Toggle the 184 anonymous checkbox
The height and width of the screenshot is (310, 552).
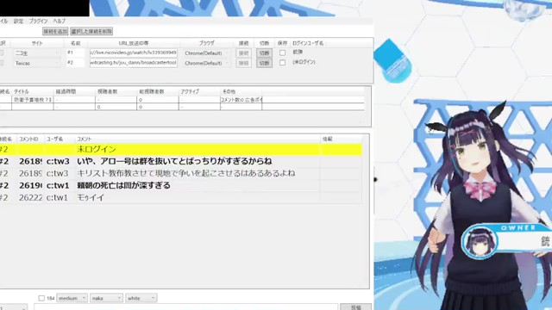41,298
